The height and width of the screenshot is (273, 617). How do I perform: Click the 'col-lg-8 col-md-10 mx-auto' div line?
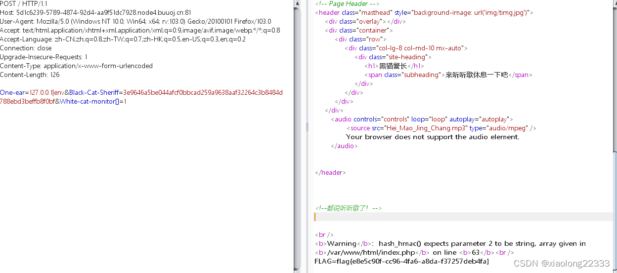[406, 48]
